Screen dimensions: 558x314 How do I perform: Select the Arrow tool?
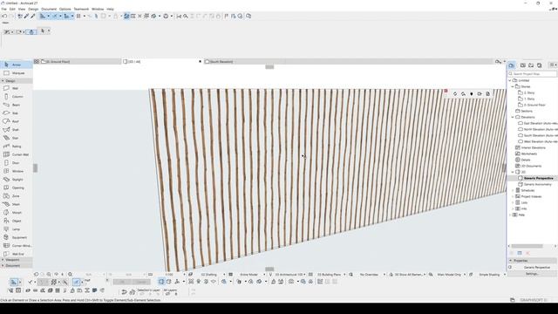point(17,65)
